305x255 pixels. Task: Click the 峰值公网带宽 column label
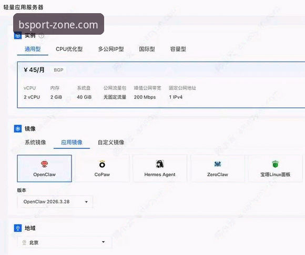click(148, 88)
